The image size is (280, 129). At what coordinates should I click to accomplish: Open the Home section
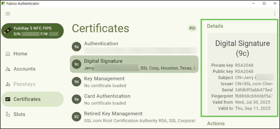pyautogui.click(x=20, y=54)
